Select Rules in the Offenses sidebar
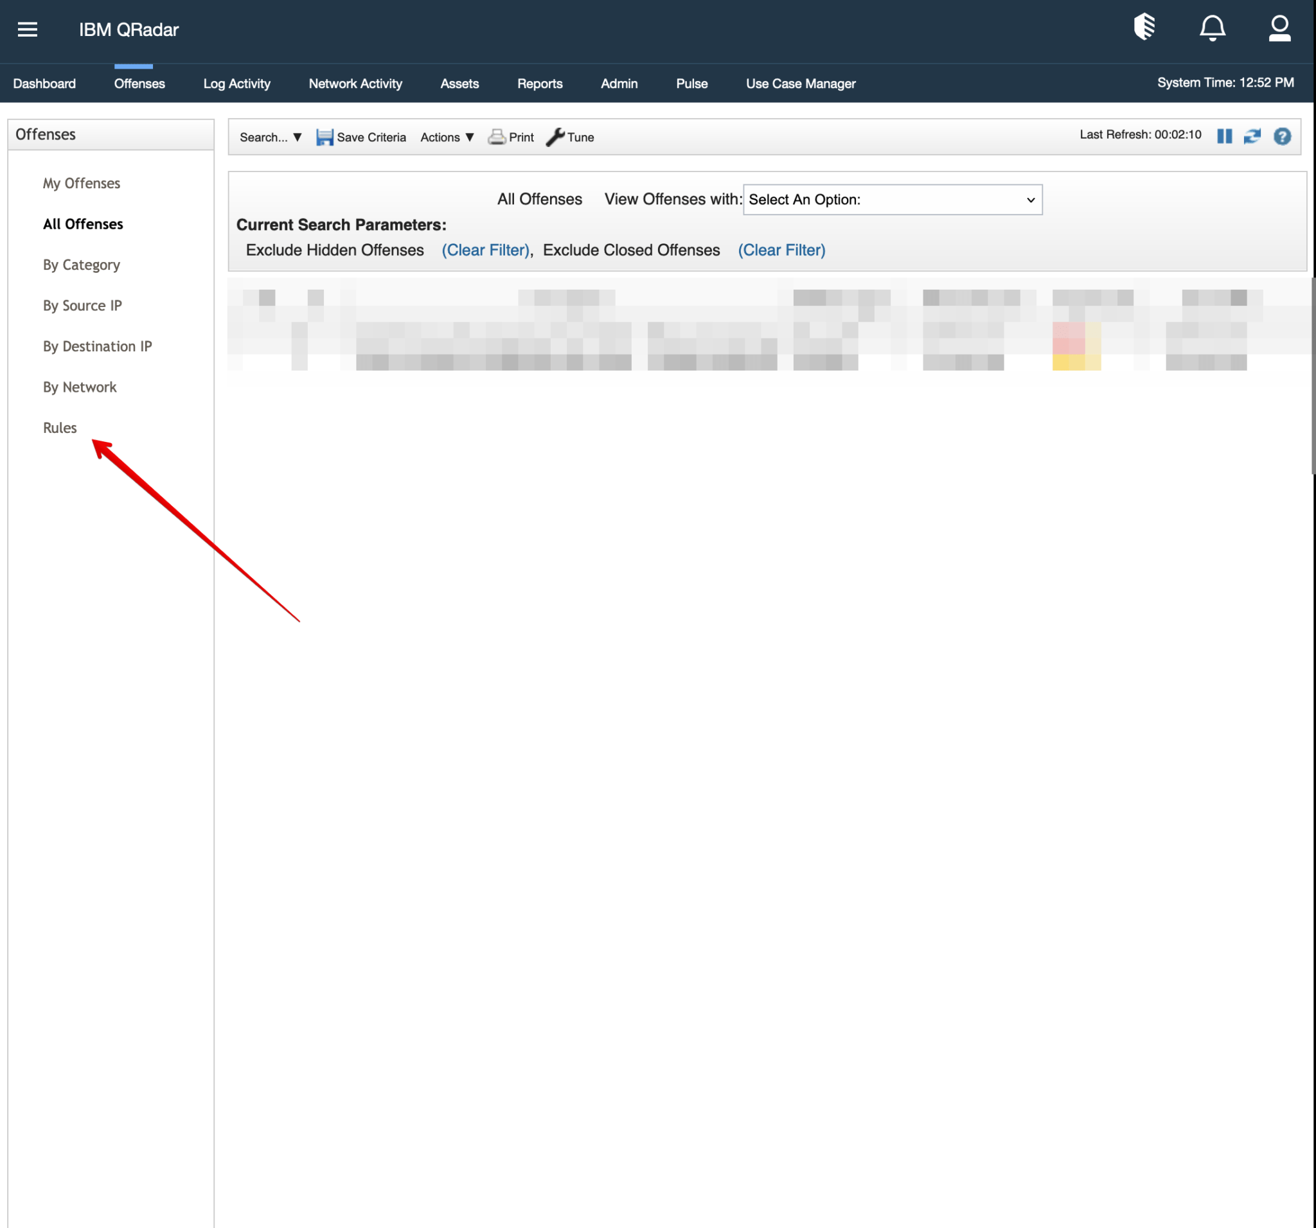1316x1228 pixels. 60,427
